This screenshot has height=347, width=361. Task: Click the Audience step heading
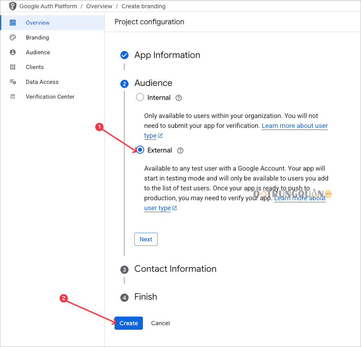(153, 83)
